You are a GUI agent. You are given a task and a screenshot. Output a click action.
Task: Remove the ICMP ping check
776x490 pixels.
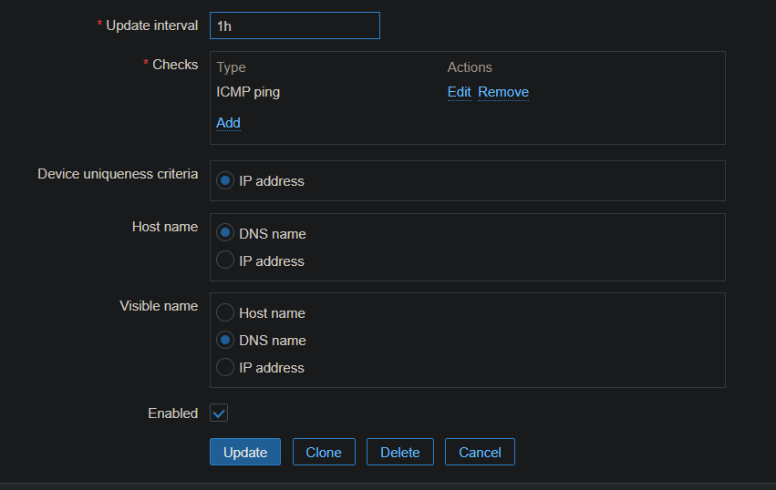pos(502,92)
